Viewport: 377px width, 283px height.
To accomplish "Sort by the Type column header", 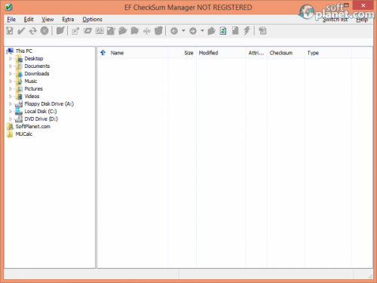I will click(x=313, y=53).
